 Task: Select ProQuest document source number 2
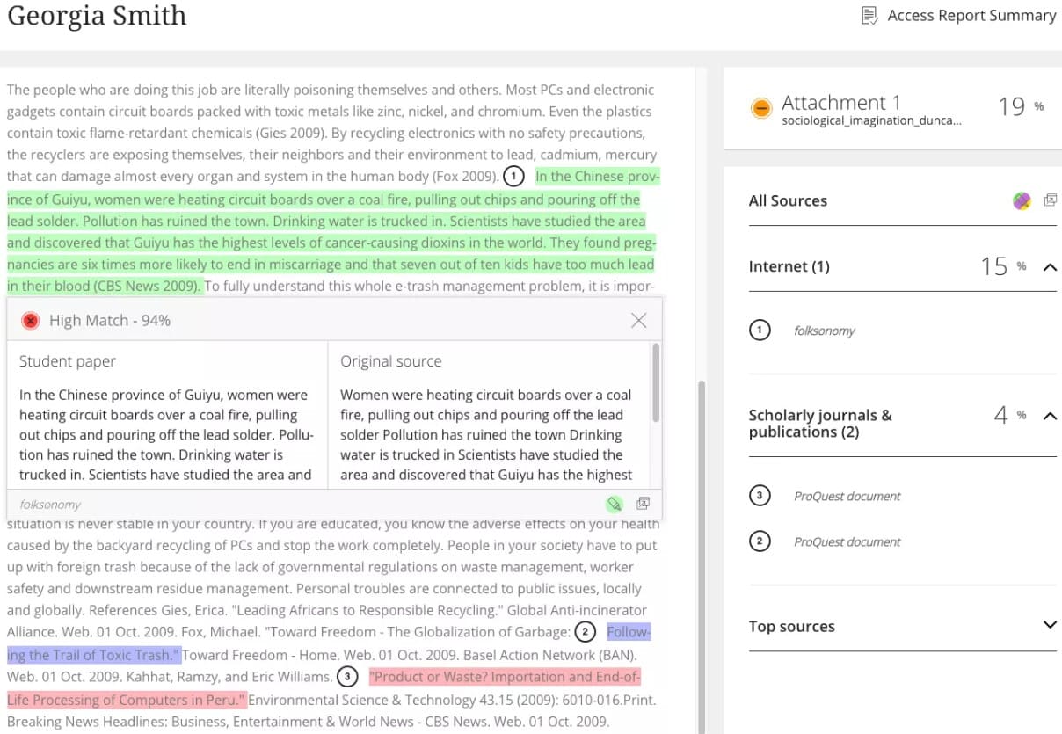pos(847,541)
